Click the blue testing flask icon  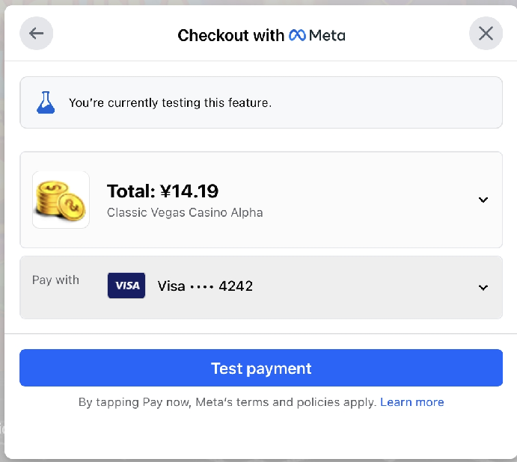click(46, 102)
